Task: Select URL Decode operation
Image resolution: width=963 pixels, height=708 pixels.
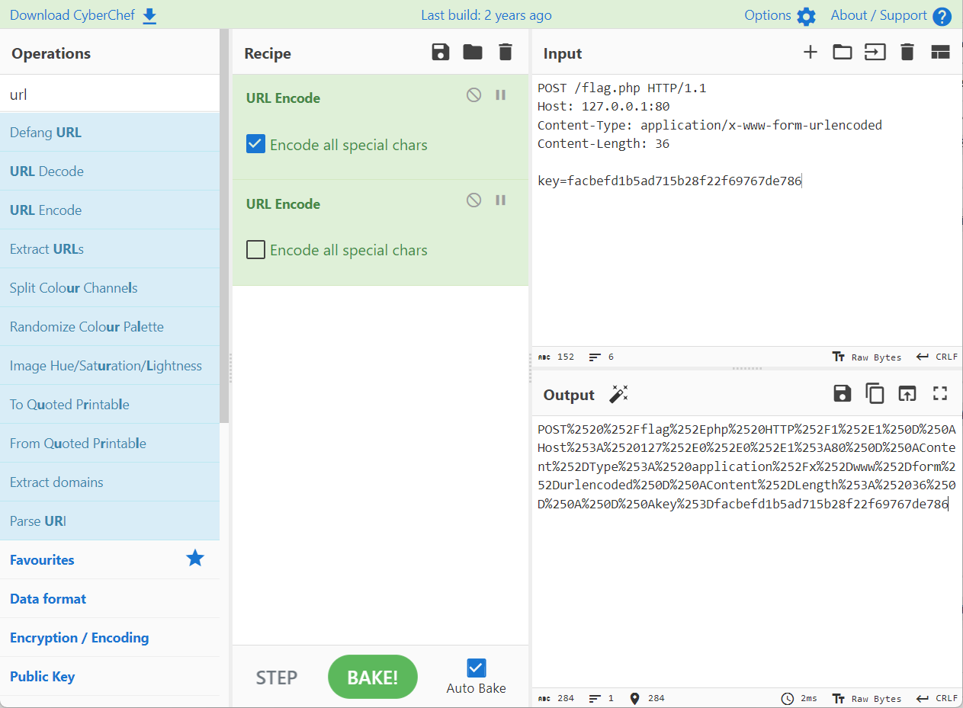Action: click(x=47, y=171)
